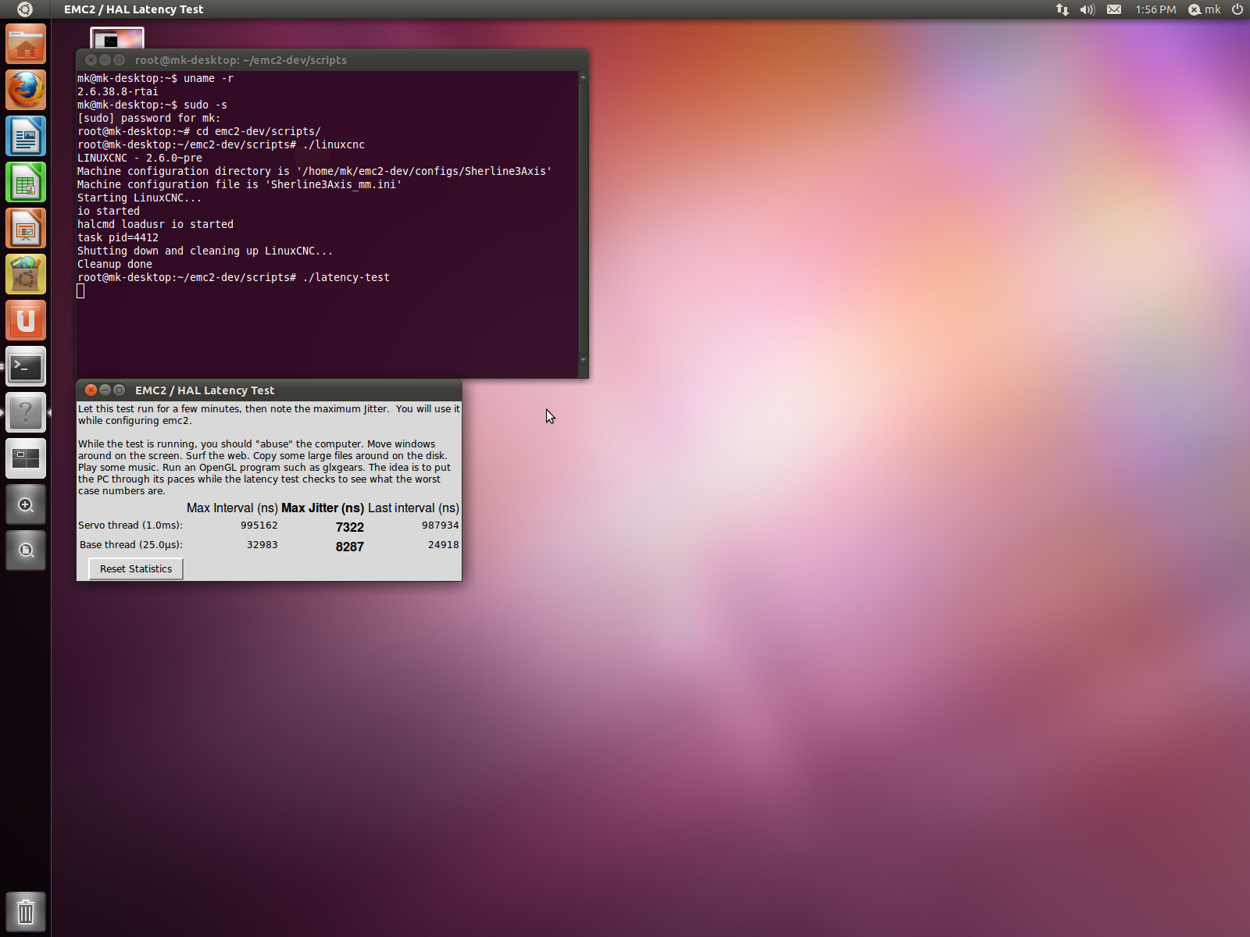The width and height of the screenshot is (1250, 937).
Task: Click the Reset Statistics button
Action: (x=136, y=569)
